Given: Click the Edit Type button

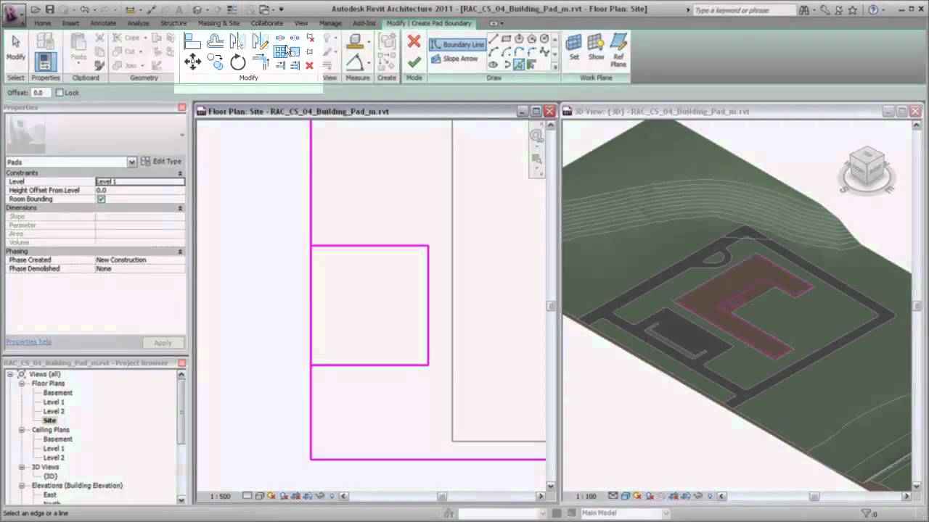Looking at the screenshot, I should [162, 162].
